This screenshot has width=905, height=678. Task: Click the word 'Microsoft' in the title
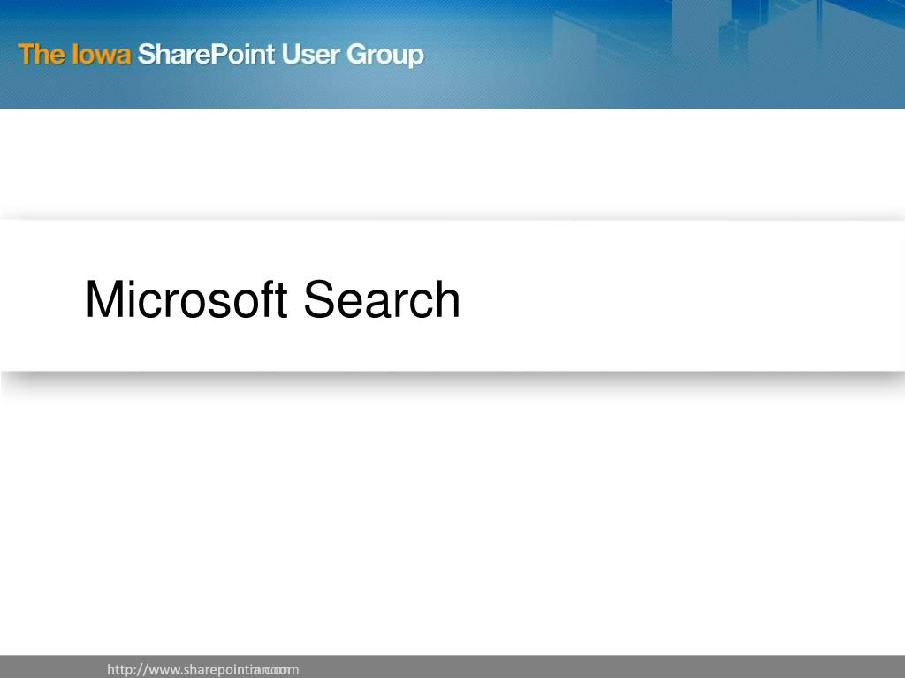pyautogui.click(x=186, y=299)
